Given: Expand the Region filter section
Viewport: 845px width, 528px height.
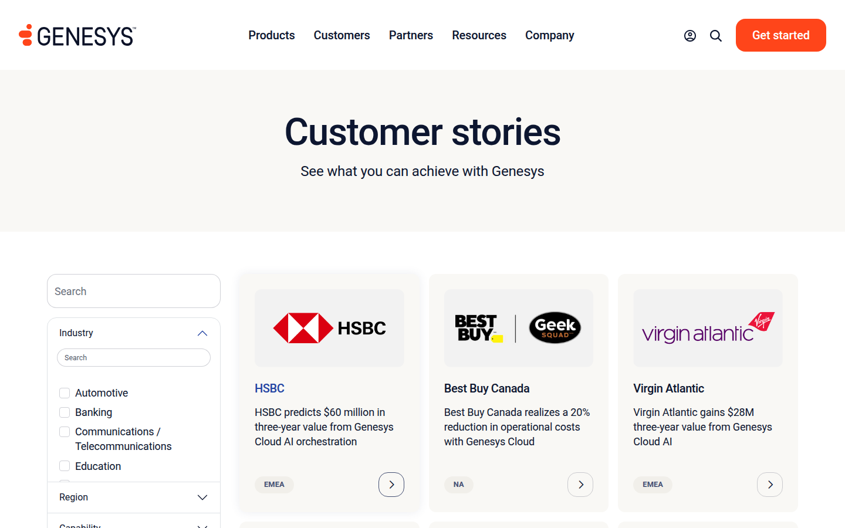Looking at the screenshot, I should click(202, 497).
